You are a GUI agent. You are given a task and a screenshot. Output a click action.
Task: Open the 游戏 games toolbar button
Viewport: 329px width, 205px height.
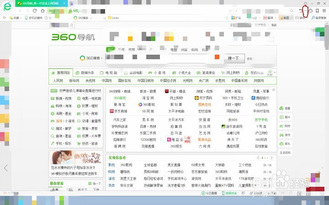[300, 18]
